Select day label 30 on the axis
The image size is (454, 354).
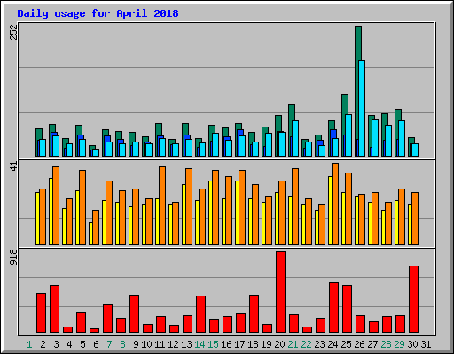point(412,344)
